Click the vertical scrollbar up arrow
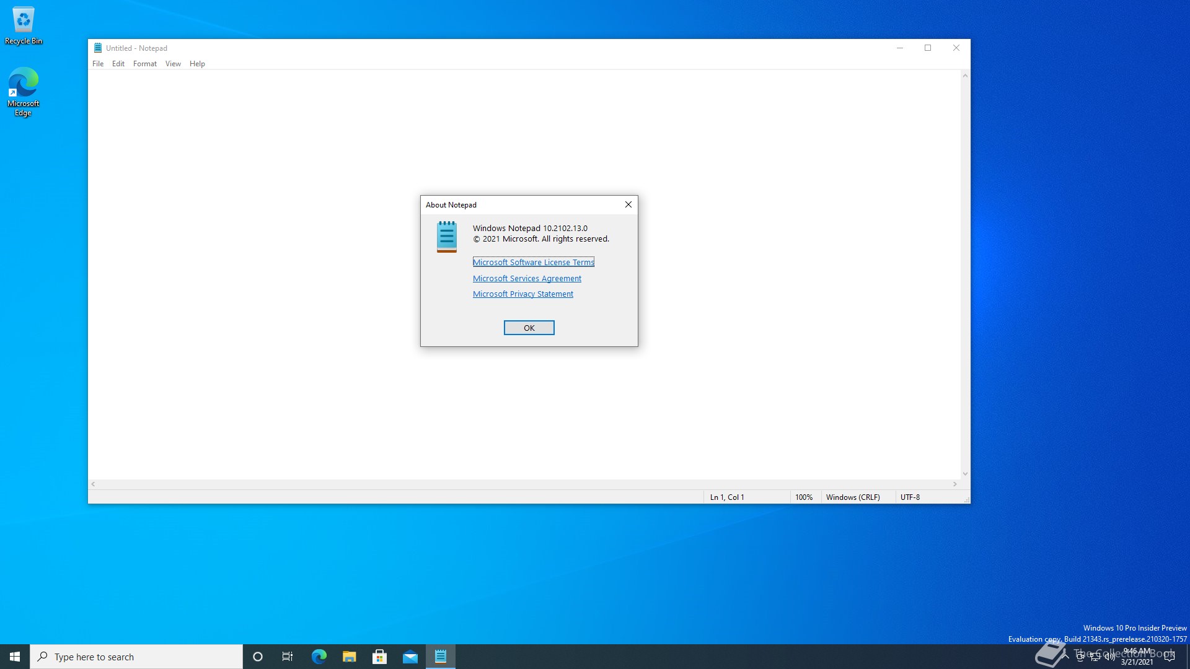 (965, 76)
